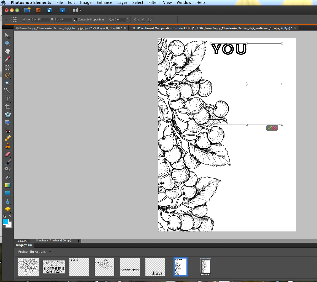Image resolution: width=317 pixels, height=282 pixels.
Task: Expand Project Bin Actions dropdown
Action: 50,252
